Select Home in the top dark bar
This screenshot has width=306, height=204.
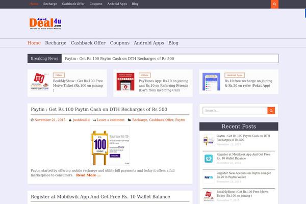pyautogui.click(x=34, y=4)
